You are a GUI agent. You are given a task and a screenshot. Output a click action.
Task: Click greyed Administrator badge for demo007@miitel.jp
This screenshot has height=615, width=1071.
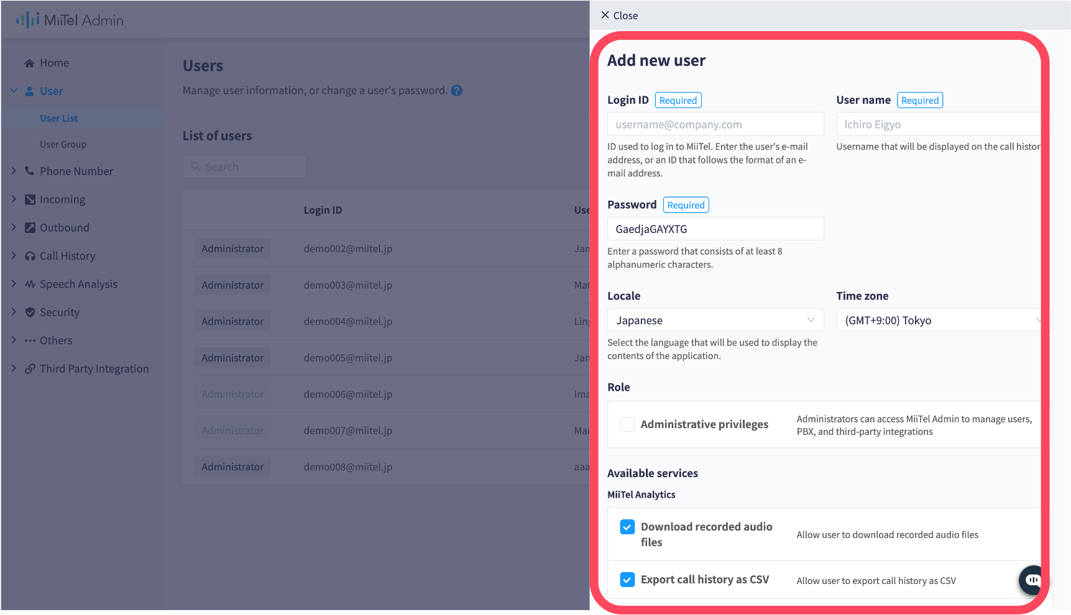232,430
